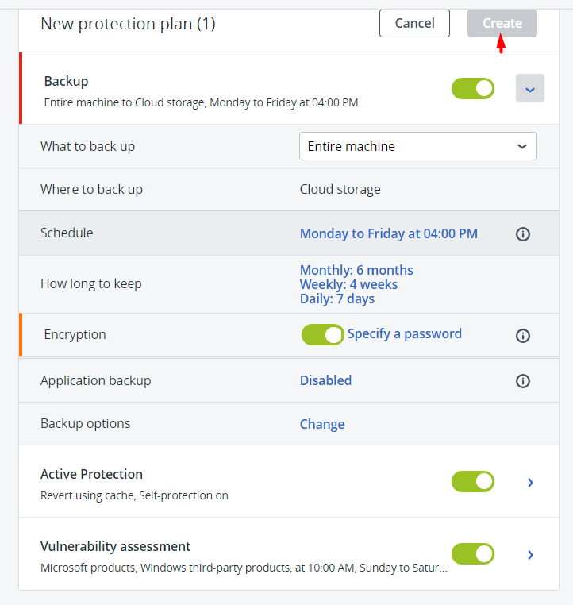Click the info icon beside Encryption
Image resolution: width=573 pixels, height=605 pixels.
pyautogui.click(x=522, y=336)
